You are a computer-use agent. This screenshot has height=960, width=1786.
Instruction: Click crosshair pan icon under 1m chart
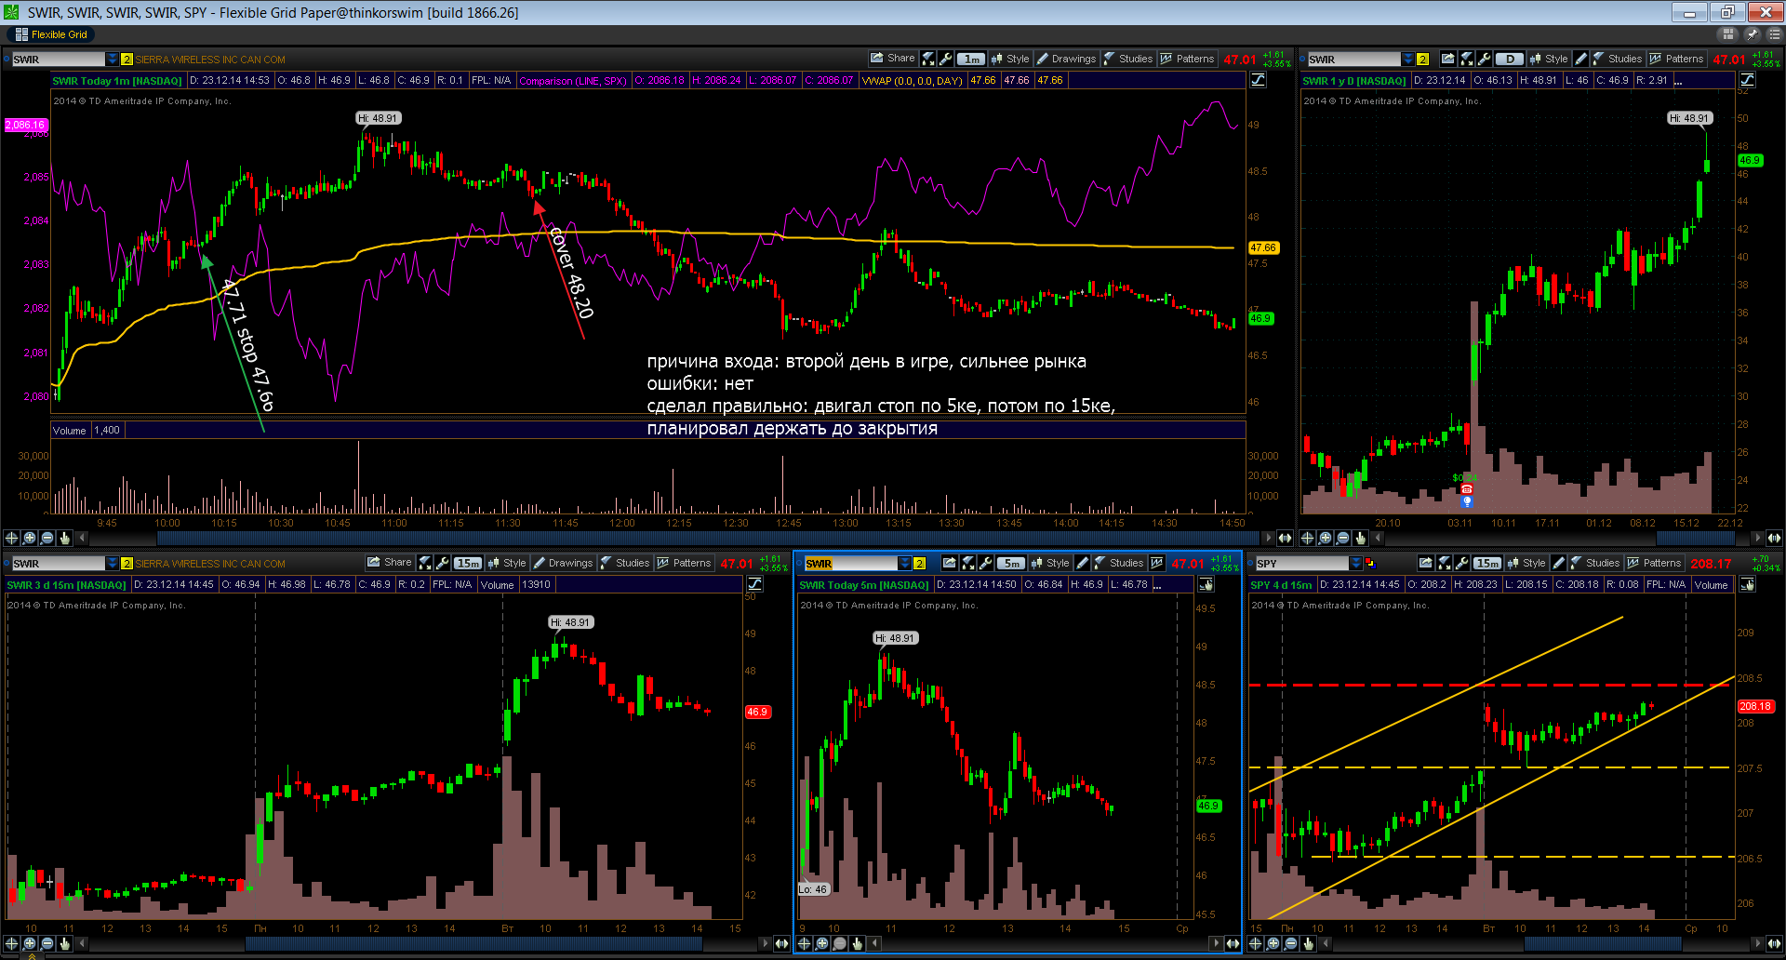(x=11, y=538)
